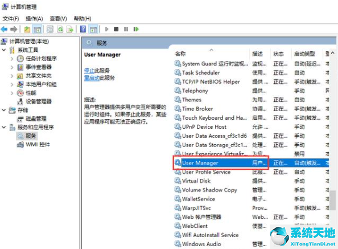The image size is (338, 249).
Task: Expand the 任务计划程序 node
Action: (x=12, y=59)
